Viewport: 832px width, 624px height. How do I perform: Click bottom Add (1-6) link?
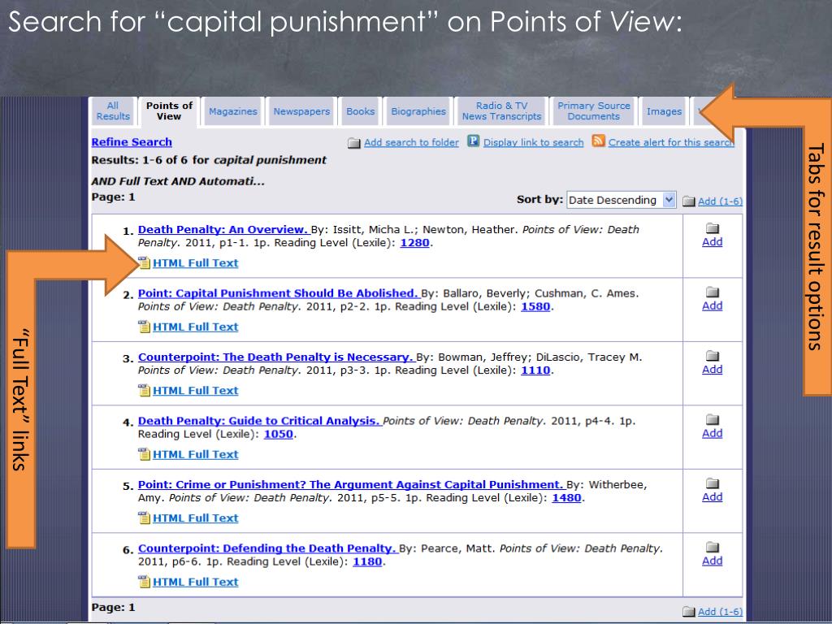click(720, 611)
